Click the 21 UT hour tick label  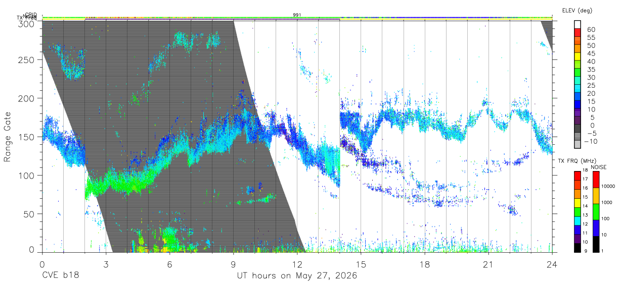click(x=489, y=265)
